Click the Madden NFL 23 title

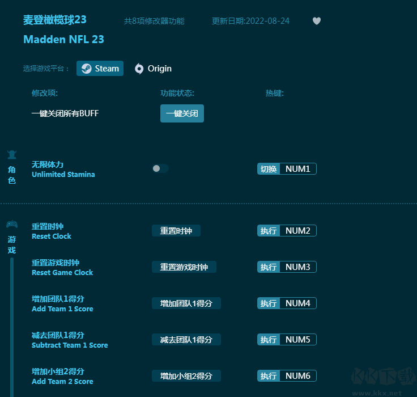pos(63,40)
